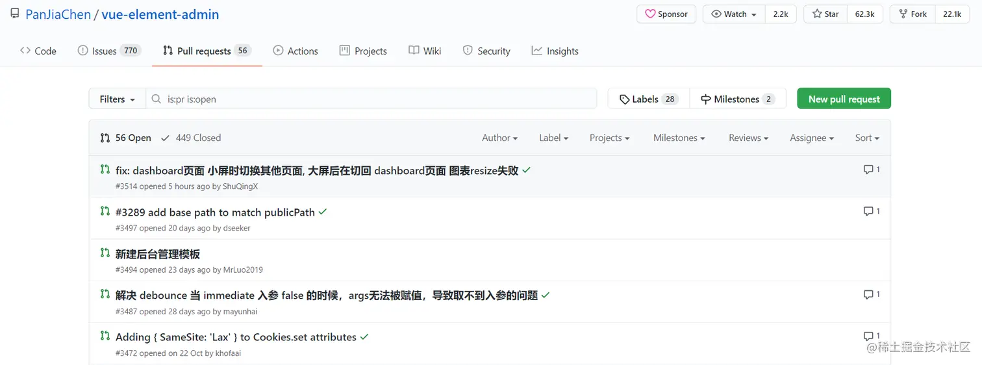Click author mayunhai link
This screenshot has width=982, height=365.
[x=240, y=311]
